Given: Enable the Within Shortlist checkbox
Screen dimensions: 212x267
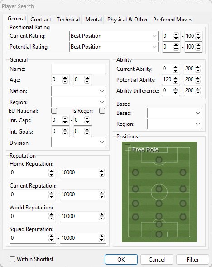Looking at the screenshot, I should (12, 259).
